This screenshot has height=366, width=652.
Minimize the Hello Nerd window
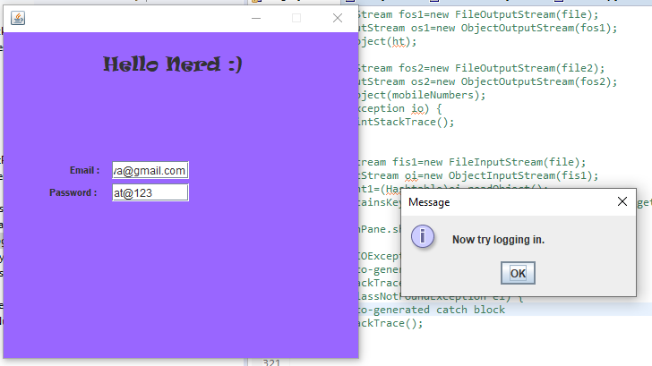[x=256, y=18]
